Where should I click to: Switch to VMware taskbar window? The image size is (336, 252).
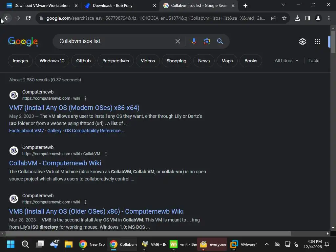[244, 244]
